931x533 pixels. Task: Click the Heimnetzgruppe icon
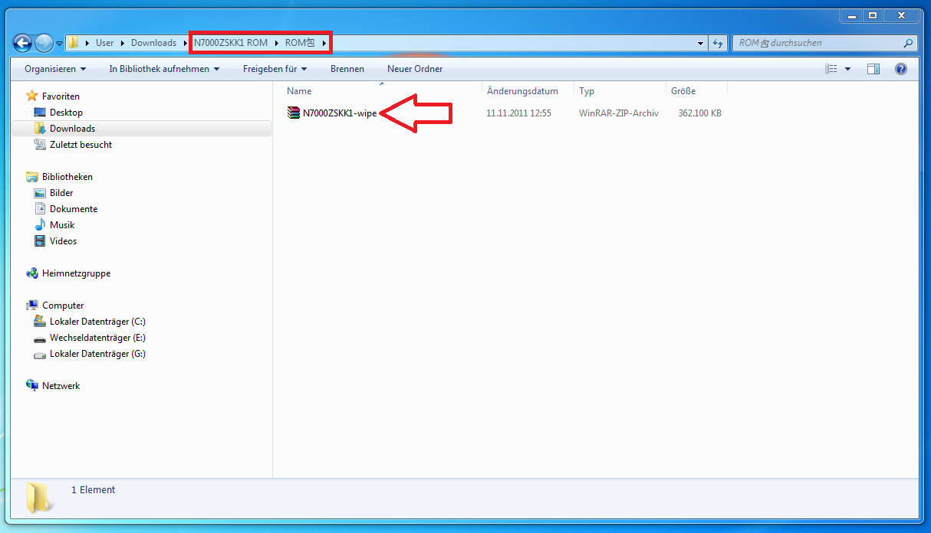coord(32,273)
